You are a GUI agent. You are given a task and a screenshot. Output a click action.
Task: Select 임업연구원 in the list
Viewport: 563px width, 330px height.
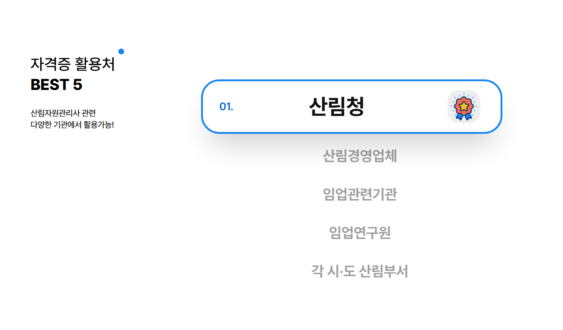[x=360, y=233]
